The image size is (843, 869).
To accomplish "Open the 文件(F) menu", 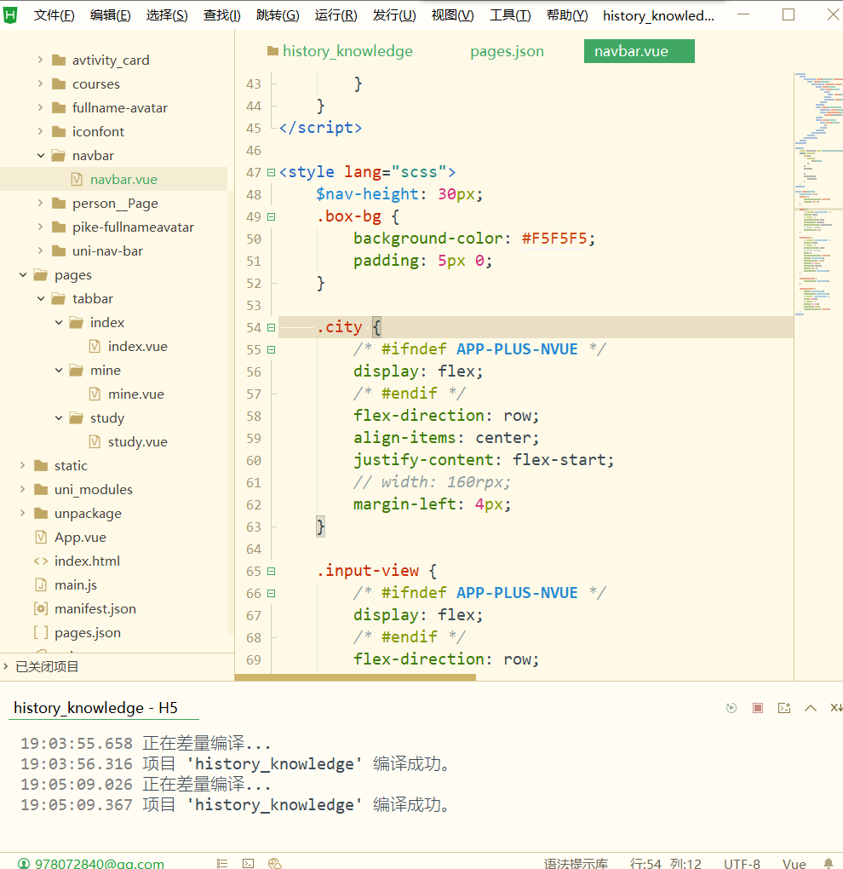I will click(x=54, y=15).
